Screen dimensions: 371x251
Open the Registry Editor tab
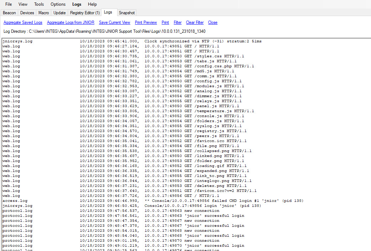point(84,12)
